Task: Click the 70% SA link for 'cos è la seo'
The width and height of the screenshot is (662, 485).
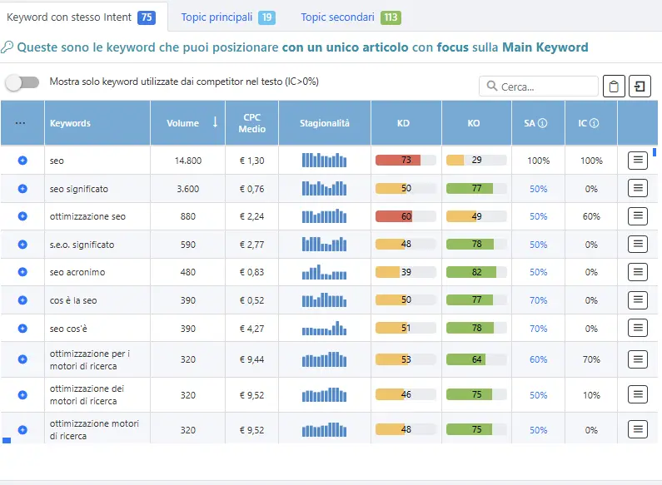Action: pyautogui.click(x=538, y=300)
